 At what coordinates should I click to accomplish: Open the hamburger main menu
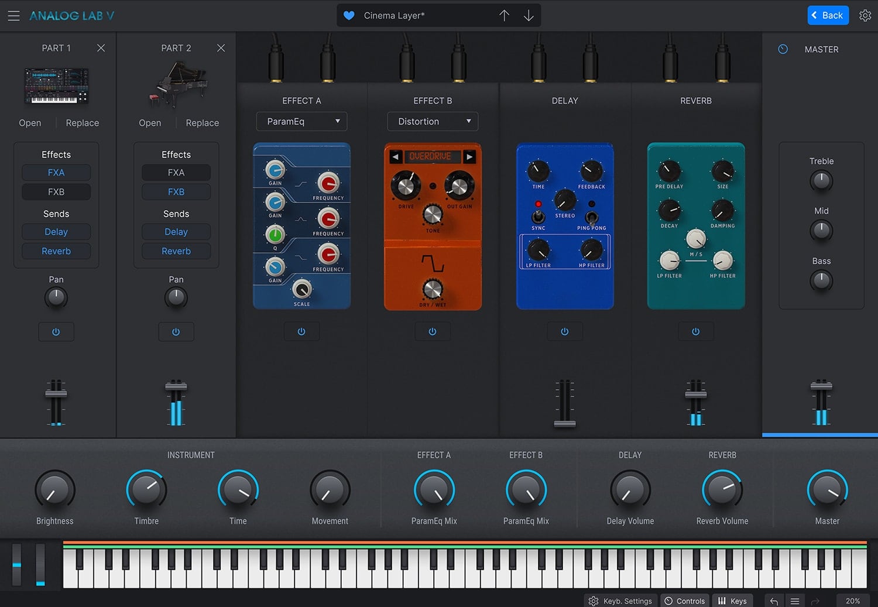(x=13, y=16)
